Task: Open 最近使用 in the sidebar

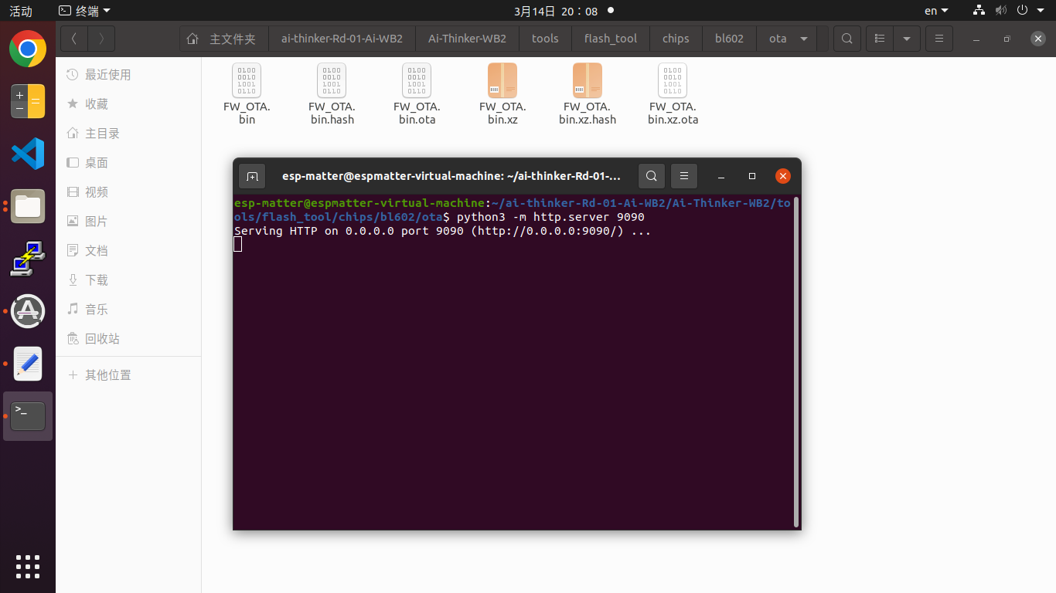Action: (128, 75)
